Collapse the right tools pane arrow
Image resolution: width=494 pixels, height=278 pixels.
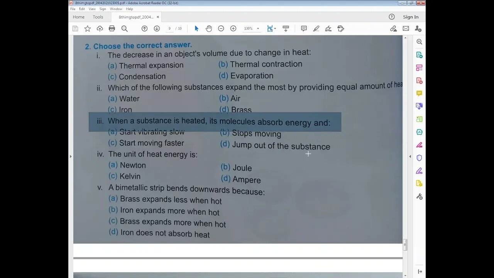410,156
